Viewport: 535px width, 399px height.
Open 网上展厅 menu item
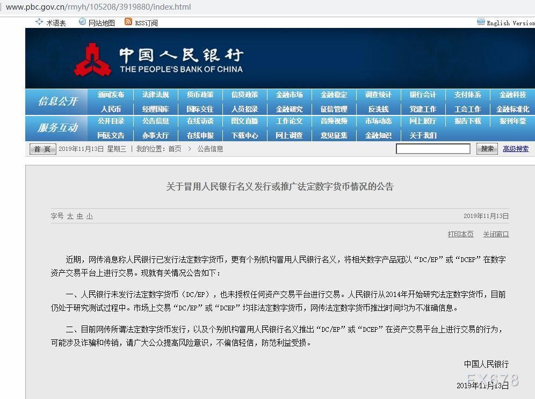tap(423, 121)
